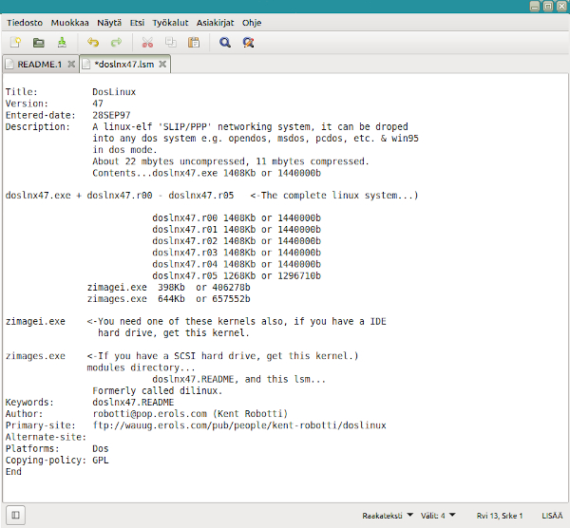Maximize the editor window
This screenshot has width=570, height=528.
(548, 7)
